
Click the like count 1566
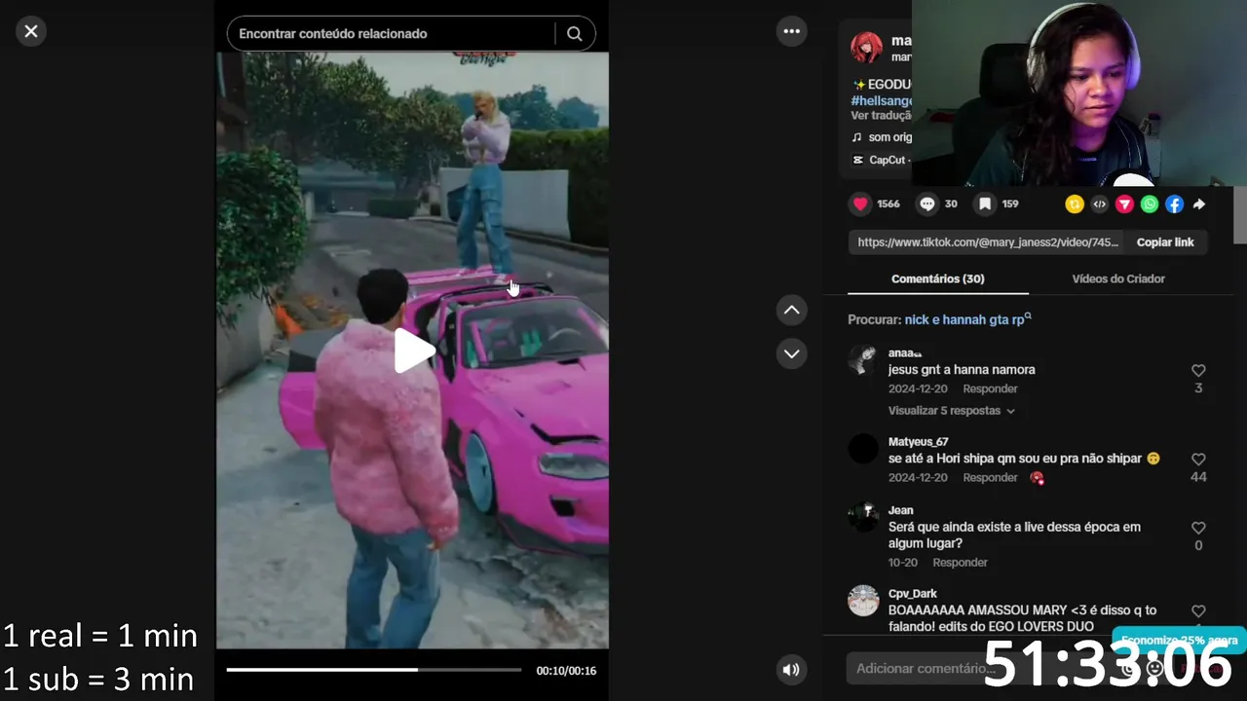point(888,203)
